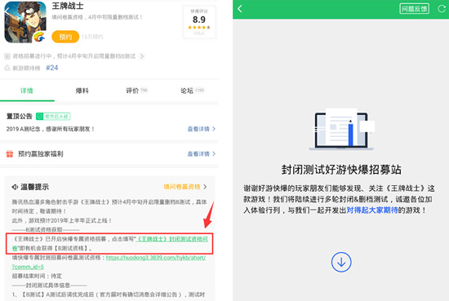Click the 招募结束时间：待定 line
The image size is (449, 301).
point(37,276)
